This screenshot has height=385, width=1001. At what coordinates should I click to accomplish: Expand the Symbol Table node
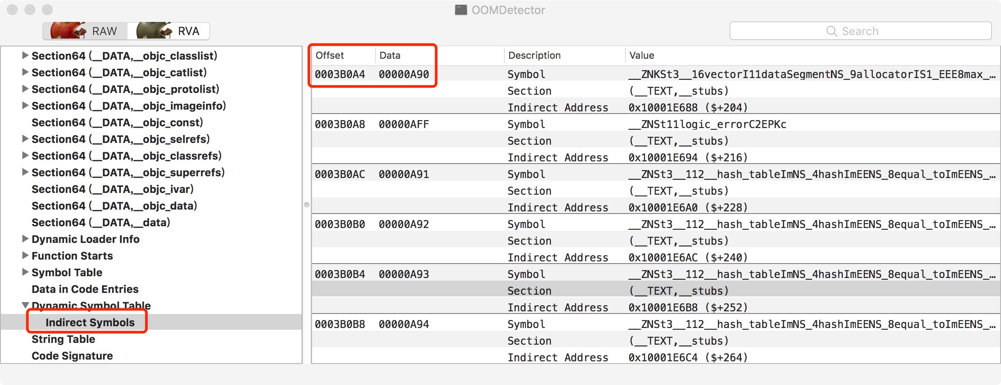click(25, 272)
